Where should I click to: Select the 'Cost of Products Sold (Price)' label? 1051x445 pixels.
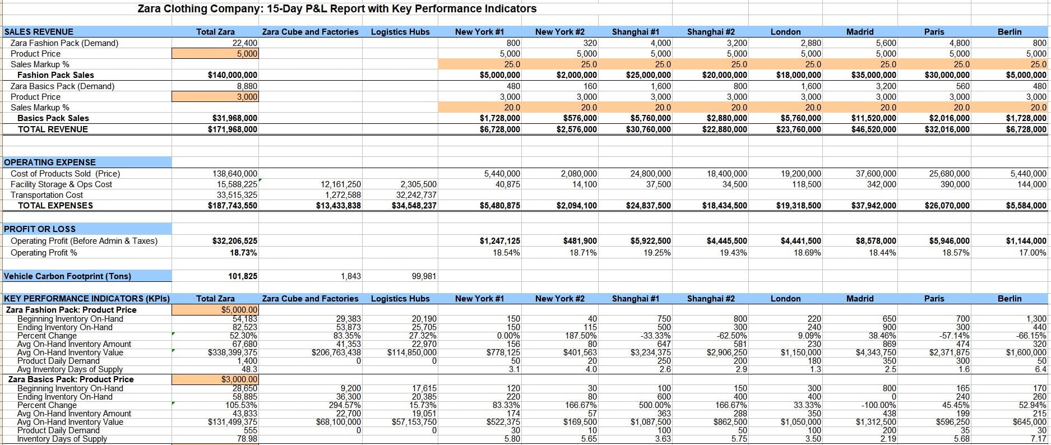click(66, 174)
